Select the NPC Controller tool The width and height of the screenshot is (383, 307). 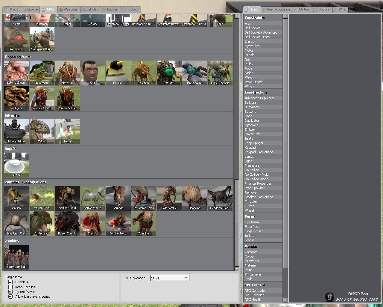pyautogui.click(x=263, y=291)
